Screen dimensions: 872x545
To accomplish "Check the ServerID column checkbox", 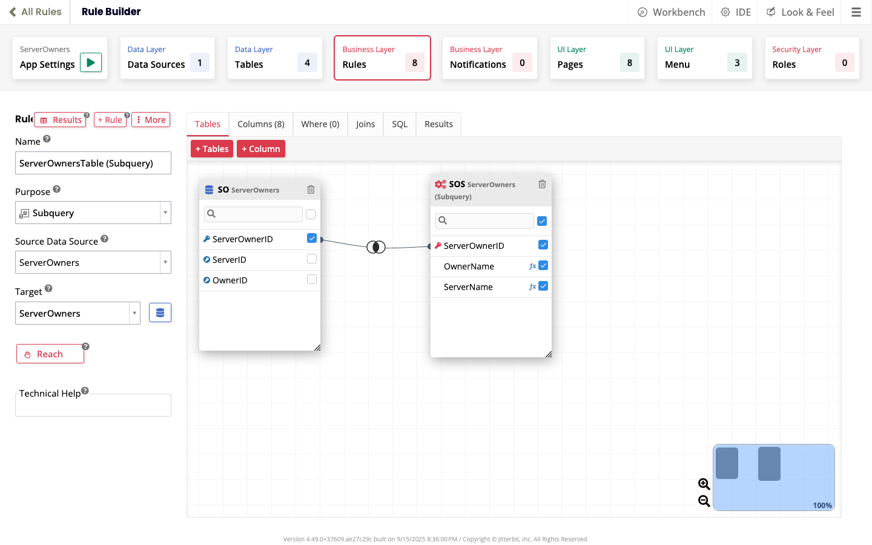I will coord(312,259).
